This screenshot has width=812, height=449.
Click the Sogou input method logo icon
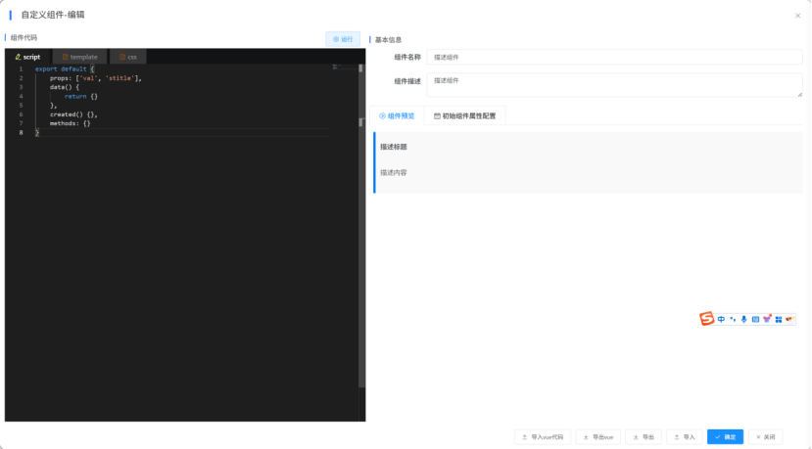707,319
